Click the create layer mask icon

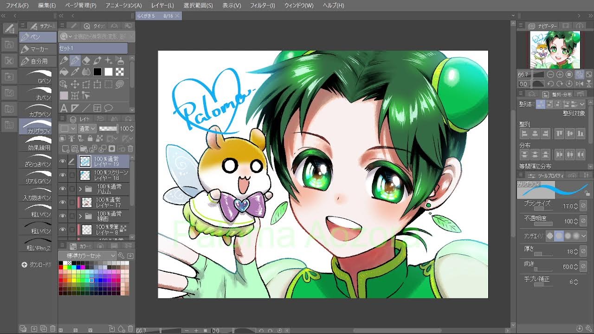[112, 148]
